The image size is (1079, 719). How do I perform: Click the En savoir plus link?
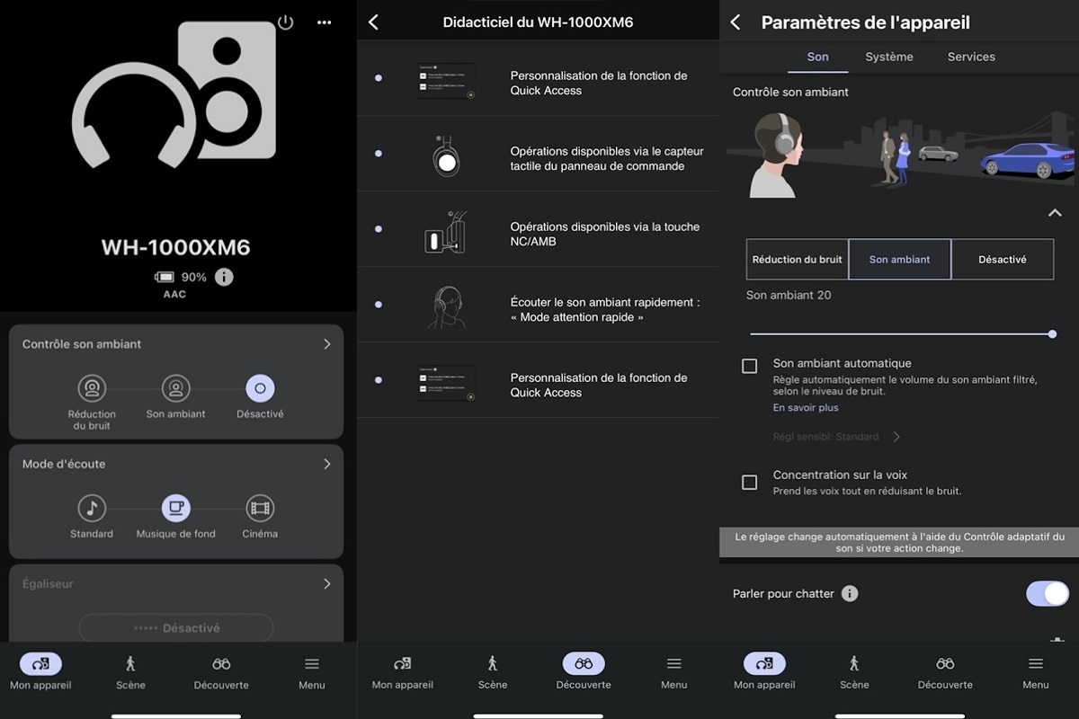(x=806, y=408)
